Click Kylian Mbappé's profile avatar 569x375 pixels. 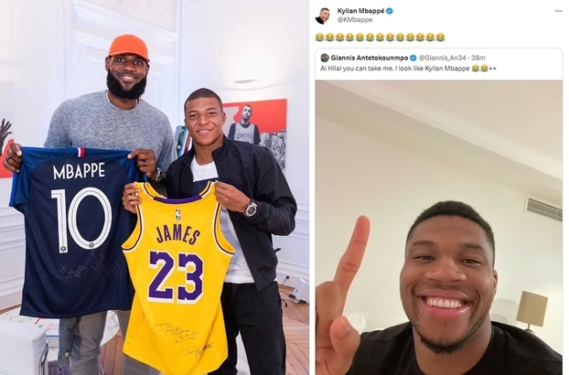[x=323, y=16]
